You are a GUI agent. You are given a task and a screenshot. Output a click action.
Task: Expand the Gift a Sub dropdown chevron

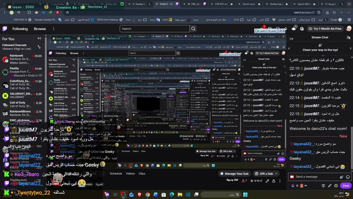276,174
